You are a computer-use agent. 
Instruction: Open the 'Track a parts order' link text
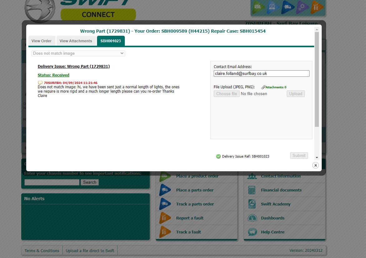pos(195,204)
